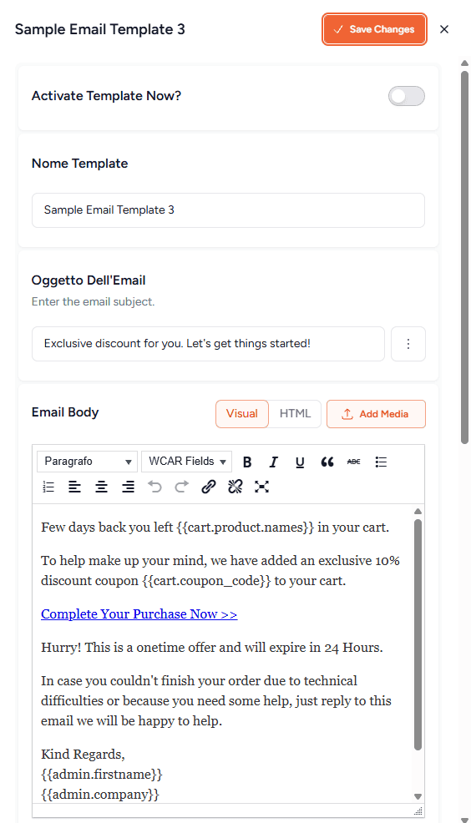
Task: Close the Sample Email Template 3 panel
Action: pos(444,29)
